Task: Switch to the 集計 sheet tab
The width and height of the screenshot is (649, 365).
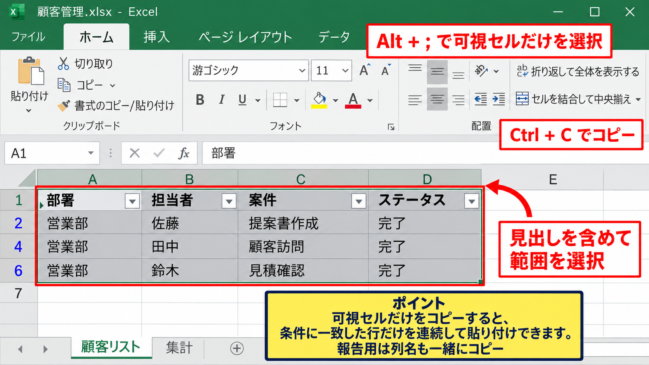Action: click(179, 348)
